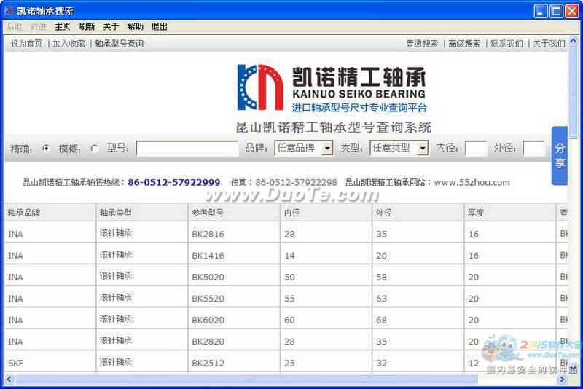Select the 精确 exact search radio button
The width and height of the screenshot is (583, 389).
[46, 149]
